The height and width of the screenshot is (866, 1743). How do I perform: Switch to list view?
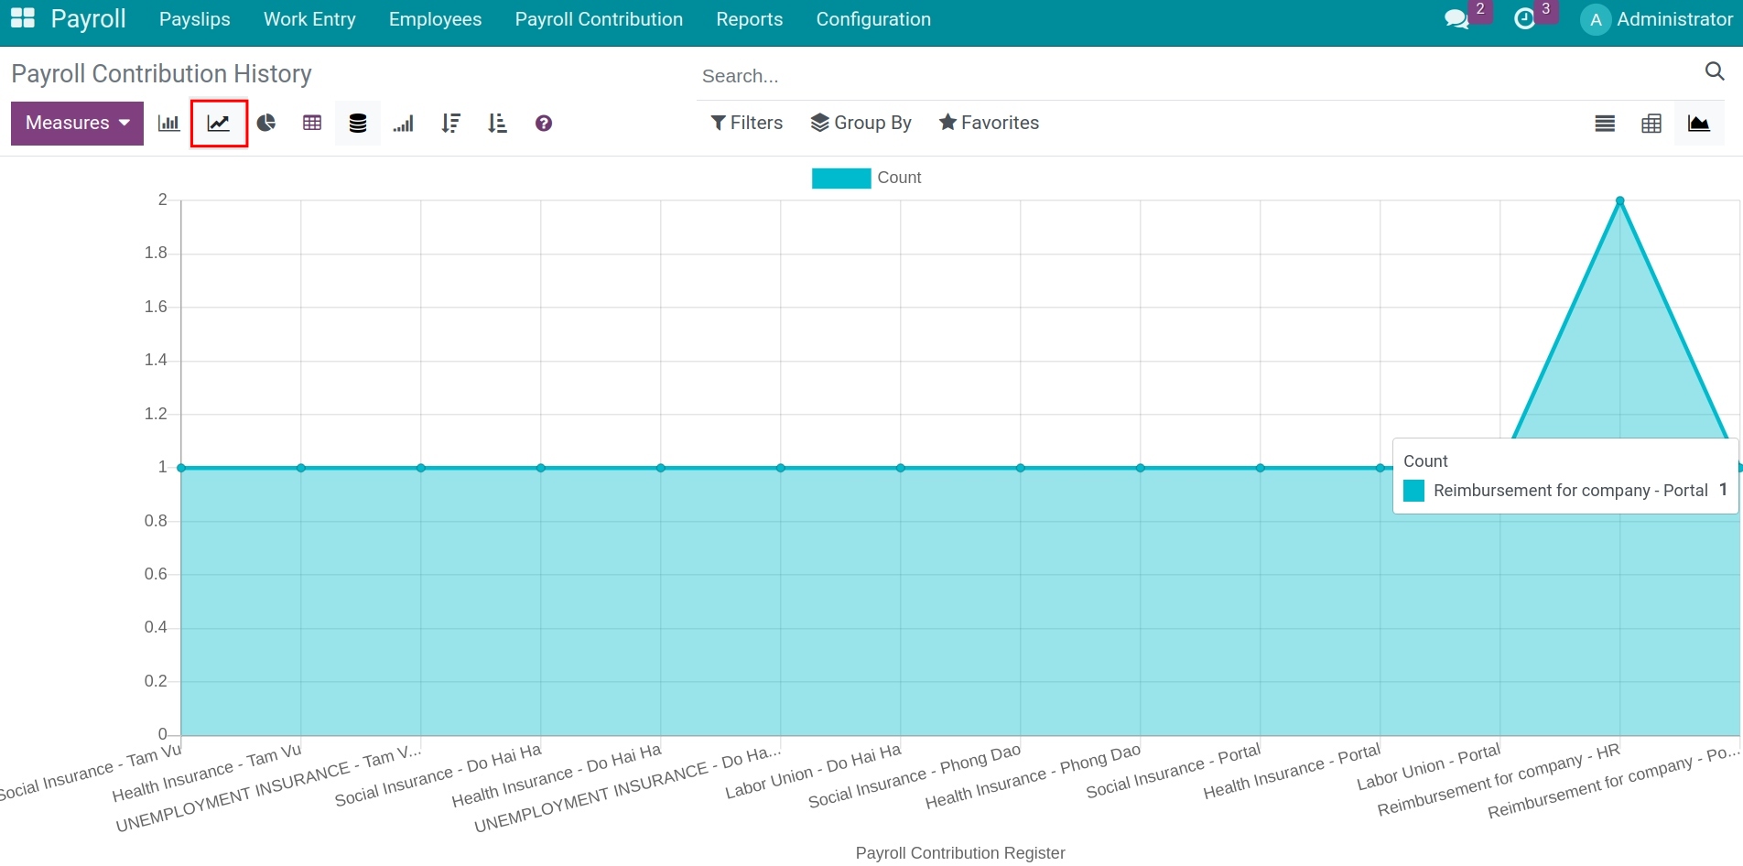tap(1605, 123)
